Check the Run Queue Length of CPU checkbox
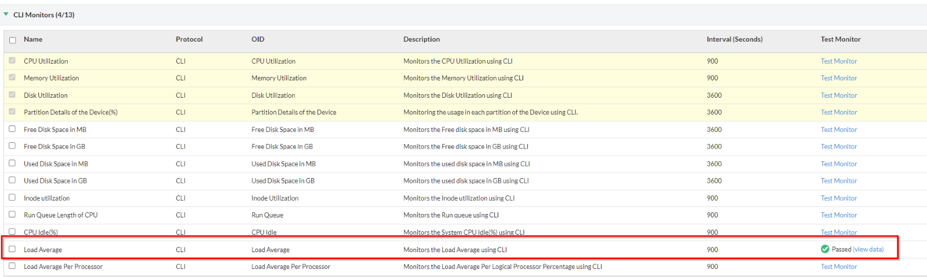This screenshot has width=927, height=277. click(12, 215)
